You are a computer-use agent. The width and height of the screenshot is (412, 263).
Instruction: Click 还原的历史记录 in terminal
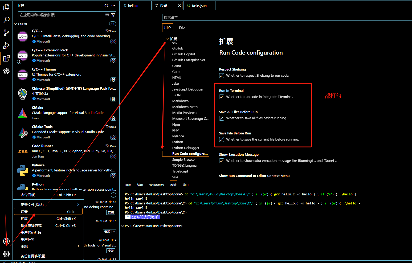(x=145, y=217)
